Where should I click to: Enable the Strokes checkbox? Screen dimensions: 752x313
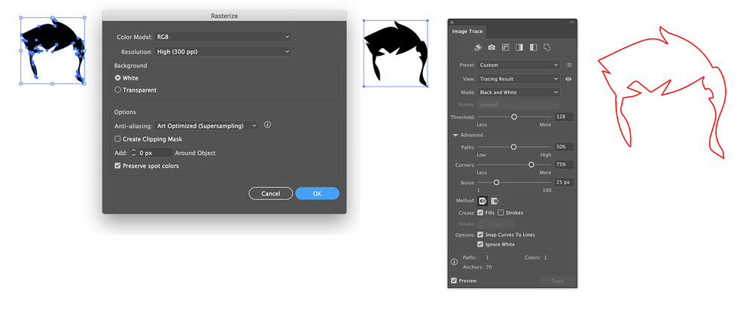pos(501,212)
